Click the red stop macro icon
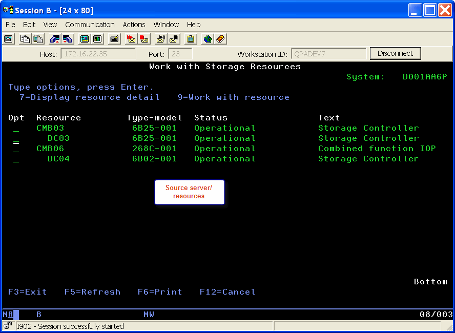 144,39
